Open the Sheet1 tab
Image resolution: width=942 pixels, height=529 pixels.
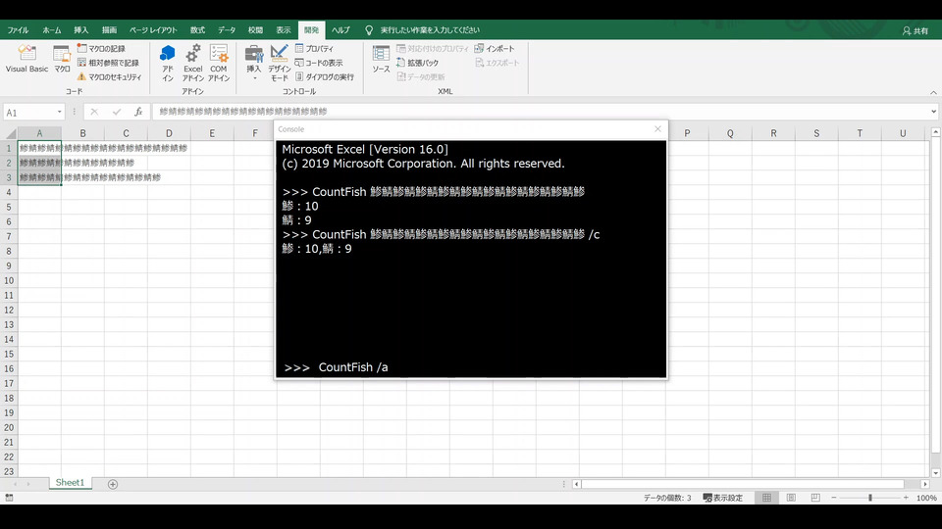tap(71, 482)
